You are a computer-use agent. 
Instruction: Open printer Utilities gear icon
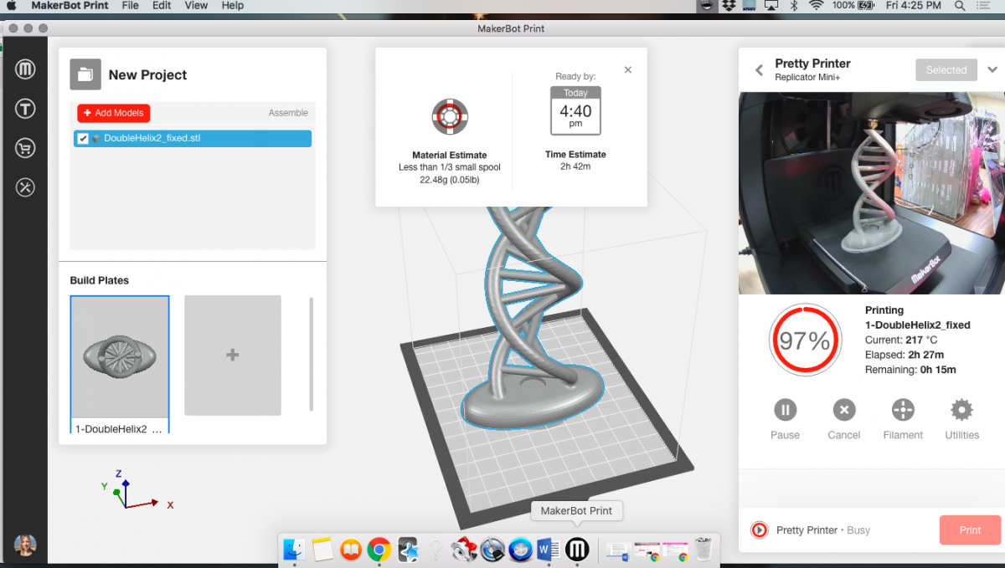coord(961,410)
